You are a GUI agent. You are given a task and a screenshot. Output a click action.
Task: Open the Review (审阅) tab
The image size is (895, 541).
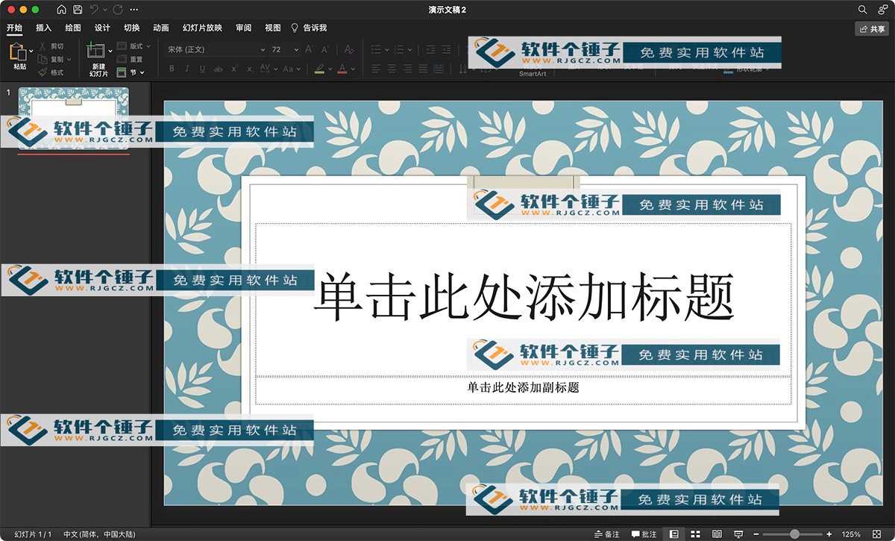click(x=243, y=28)
